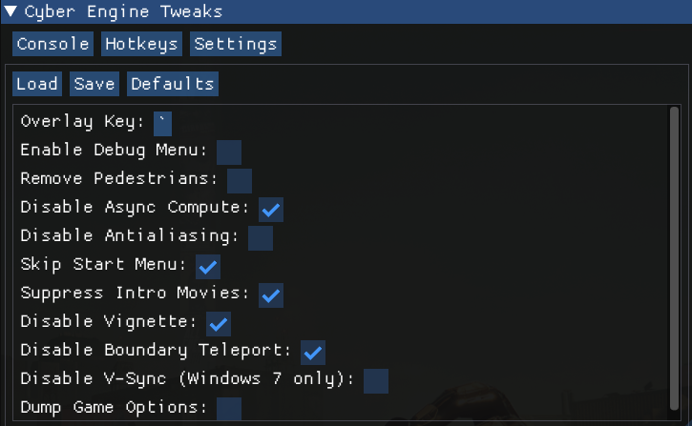692x426 pixels.
Task: Uncheck Skip Start Menu
Action: coord(208,267)
